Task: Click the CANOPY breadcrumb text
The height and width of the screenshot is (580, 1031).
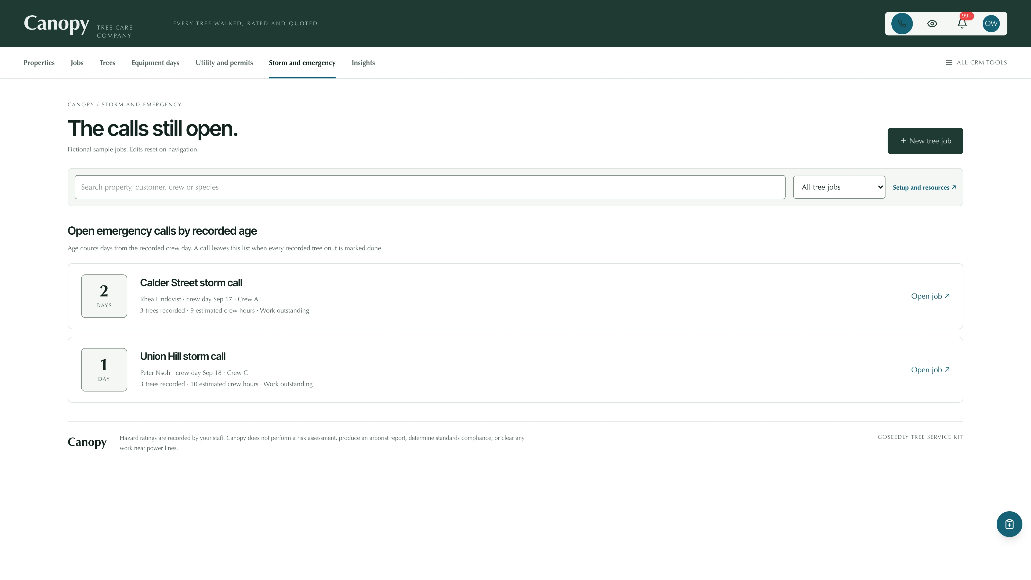Action: (x=81, y=104)
